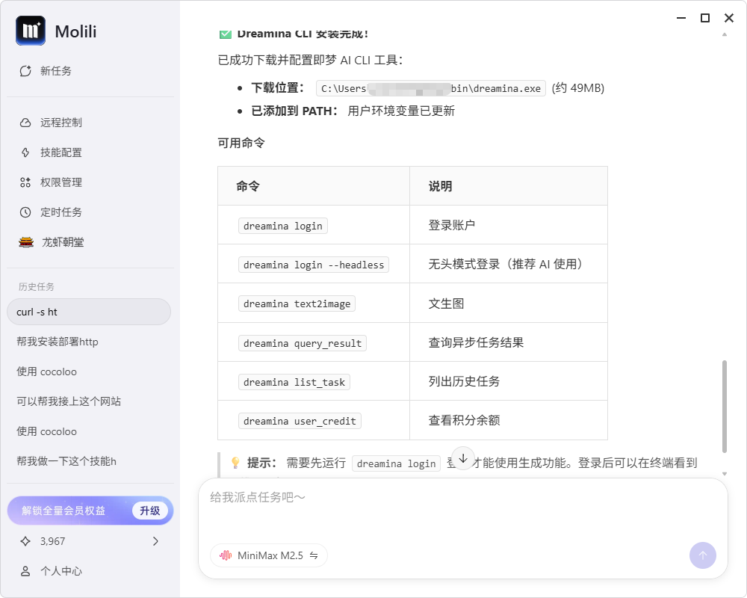Click the 个人中心 profile icon

pyautogui.click(x=25, y=571)
